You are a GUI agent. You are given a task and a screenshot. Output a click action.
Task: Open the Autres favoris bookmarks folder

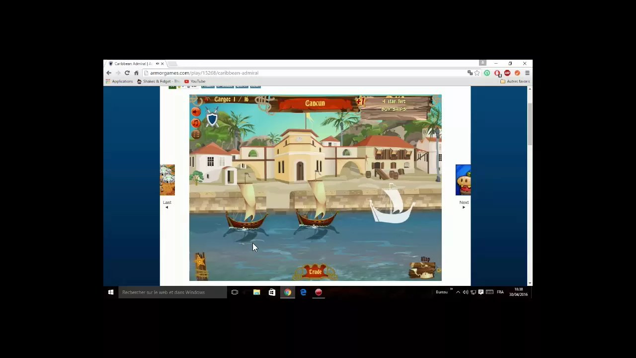click(515, 81)
